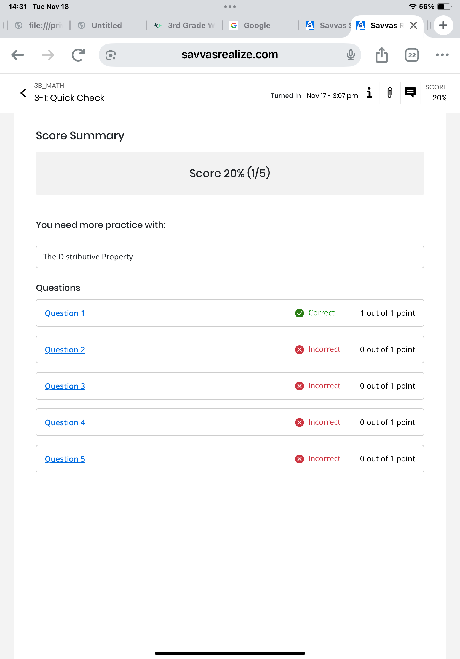Go back using the assignment chevron
Screen dimensions: 460x659
pyautogui.click(x=23, y=93)
